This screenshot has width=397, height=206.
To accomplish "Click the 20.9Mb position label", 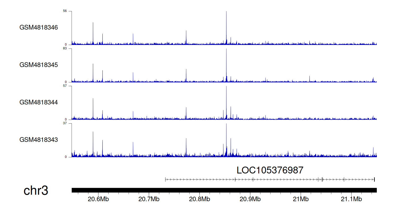I will click(x=250, y=199).
